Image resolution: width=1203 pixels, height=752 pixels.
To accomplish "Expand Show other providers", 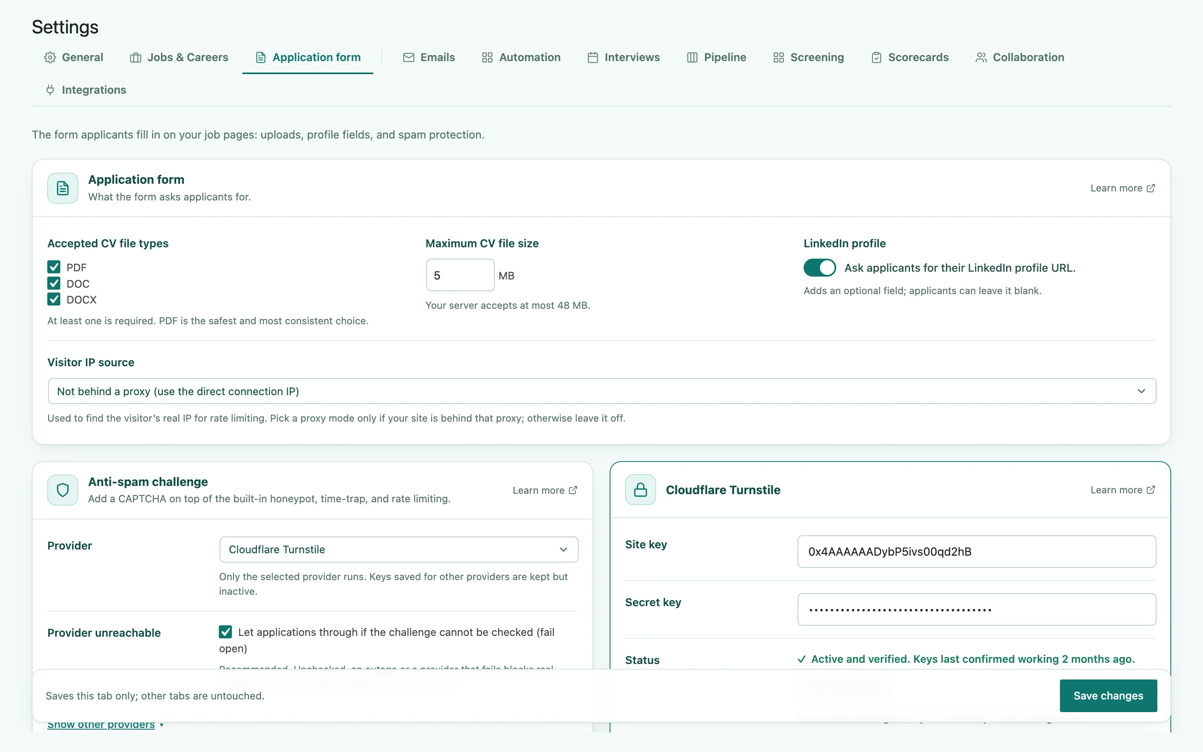I will (105, 725).
